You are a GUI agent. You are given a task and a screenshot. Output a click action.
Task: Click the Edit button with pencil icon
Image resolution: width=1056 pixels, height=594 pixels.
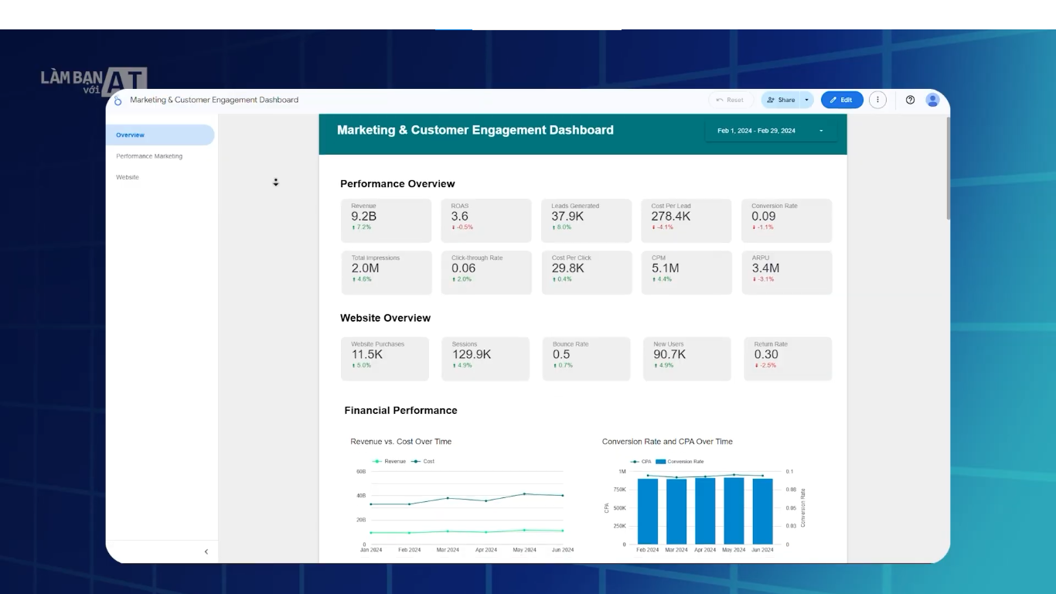(x=841, y=100)
